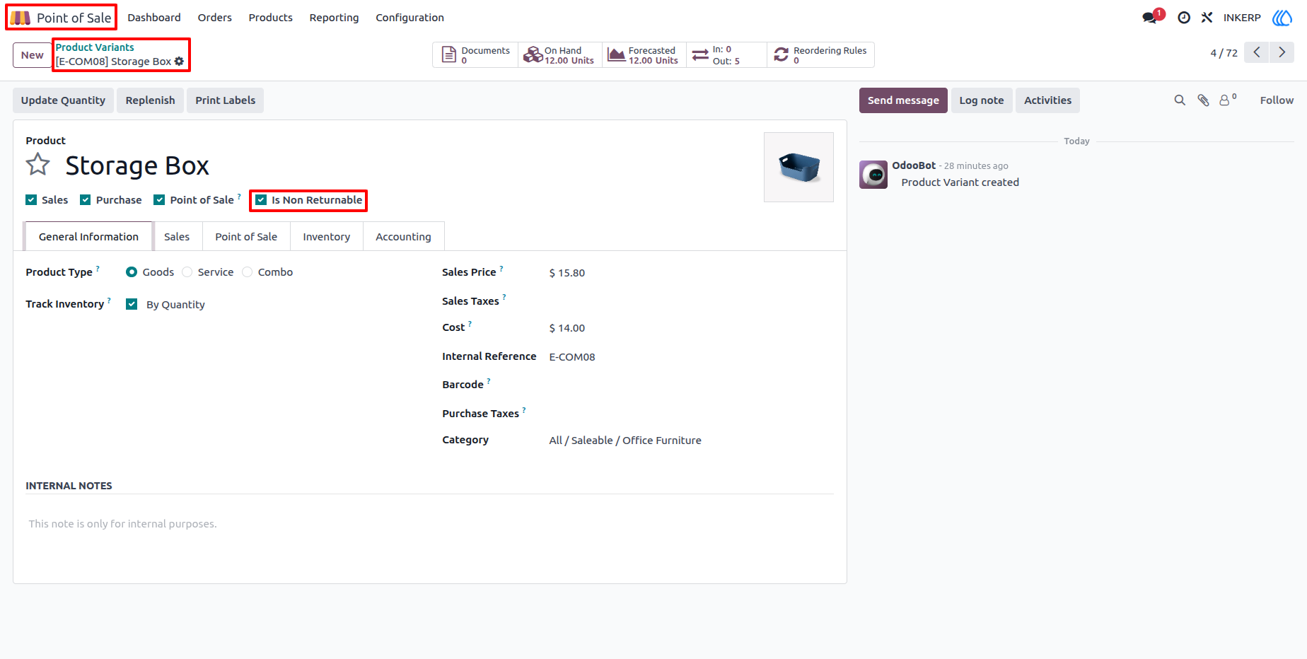
Task: Open the Purchase Taxes dropdown field
Action: pyautogui.click(x=690, y=414)
